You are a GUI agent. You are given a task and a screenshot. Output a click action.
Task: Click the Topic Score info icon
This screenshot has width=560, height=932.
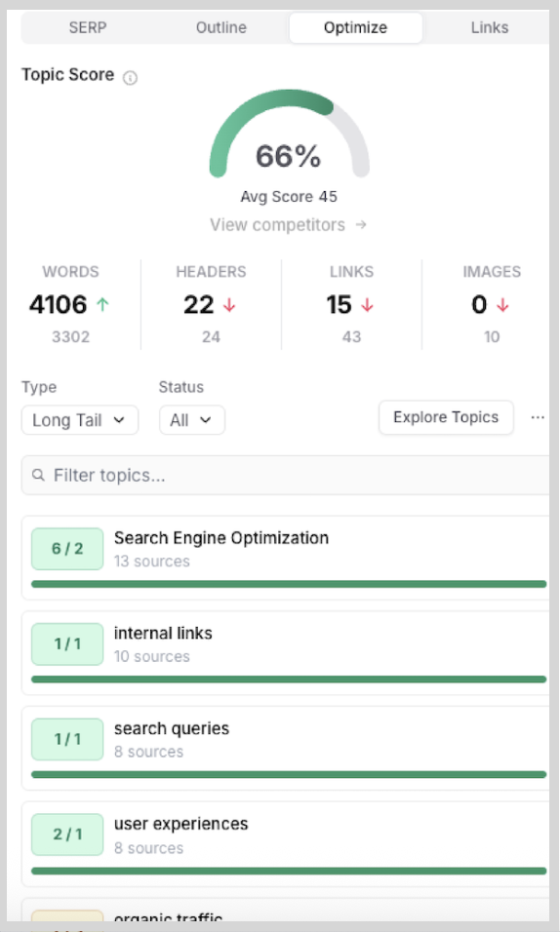(x=130, y=78)
